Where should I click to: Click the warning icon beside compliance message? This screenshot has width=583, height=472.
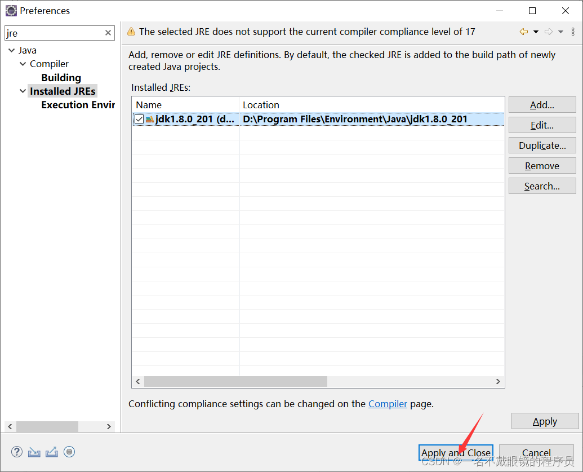point(131,32)
